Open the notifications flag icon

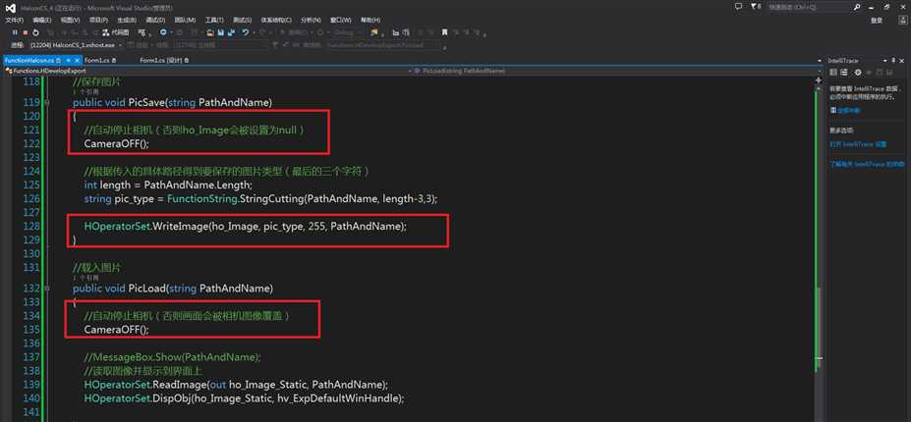coord(754,7)
